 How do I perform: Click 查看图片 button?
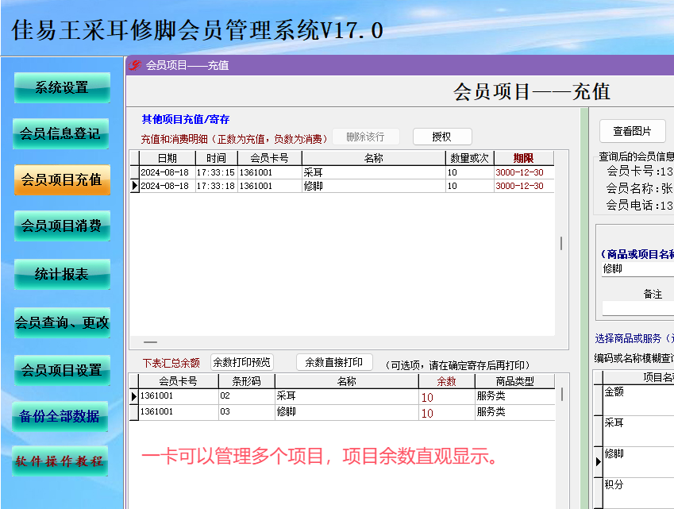(632, 131)
